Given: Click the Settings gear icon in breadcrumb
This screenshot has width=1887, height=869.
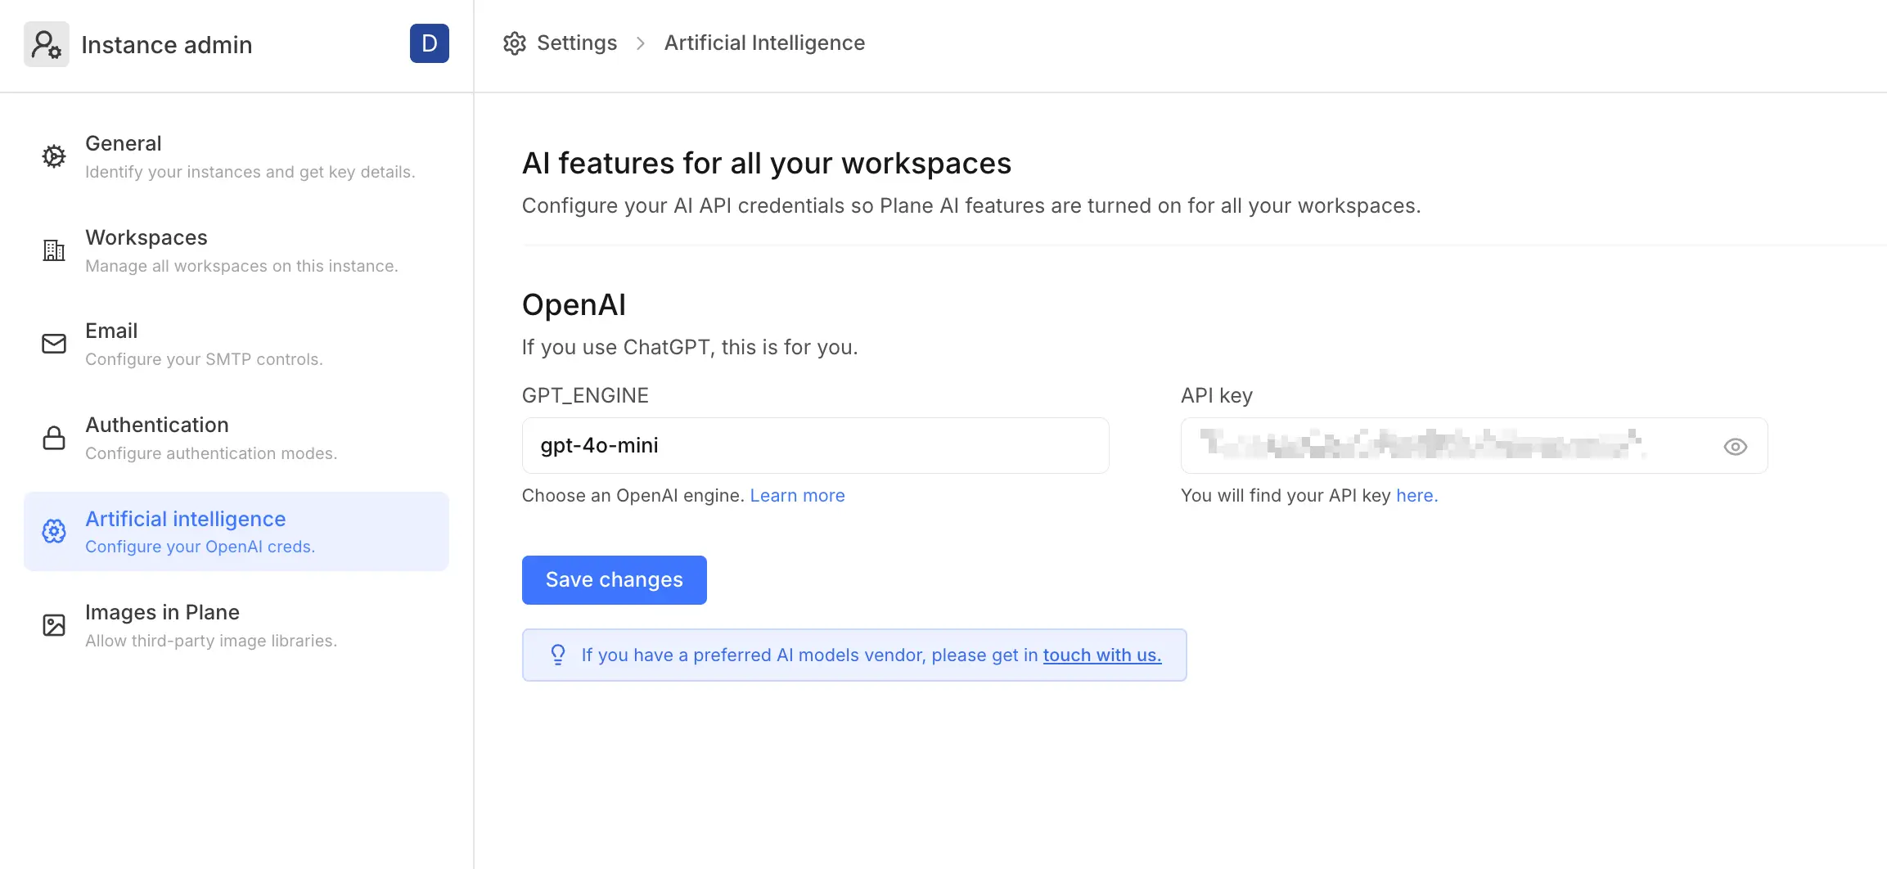Looking at the screenshot, I should click(x=514, y=43).
